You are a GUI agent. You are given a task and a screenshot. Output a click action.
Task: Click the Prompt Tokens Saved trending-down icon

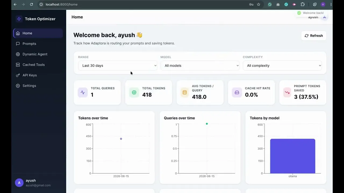coord(287,92)
